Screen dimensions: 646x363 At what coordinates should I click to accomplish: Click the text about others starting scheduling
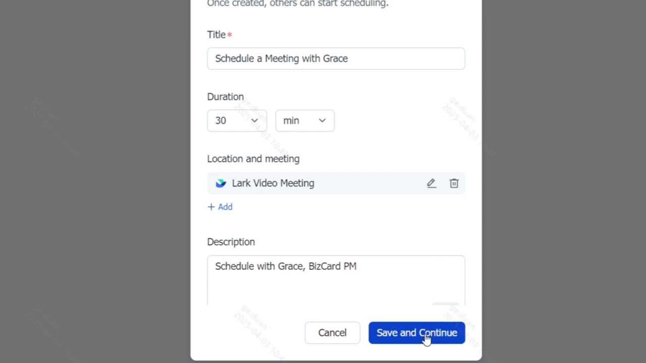tap(298, 4)
